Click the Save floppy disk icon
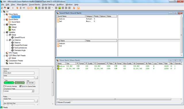The image size is (184, 109). [8, 8]
